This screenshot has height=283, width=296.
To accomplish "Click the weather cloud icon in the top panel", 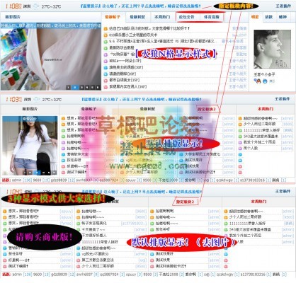I will [36, 6].
